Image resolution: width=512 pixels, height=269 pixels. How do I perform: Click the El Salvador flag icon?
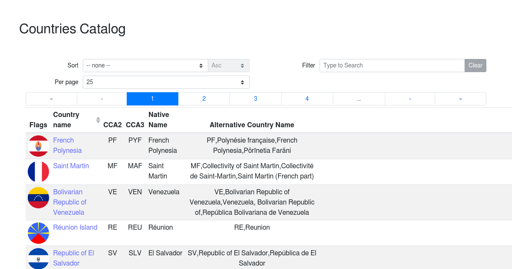(x=38, y=258)
